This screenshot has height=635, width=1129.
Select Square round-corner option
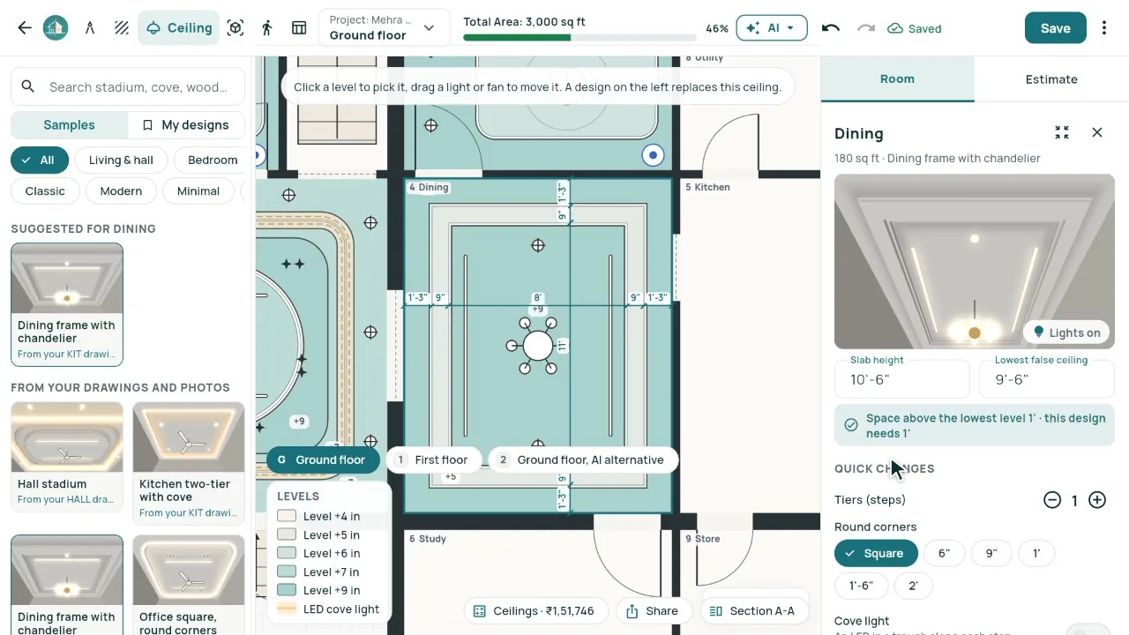tap(876, 554)
